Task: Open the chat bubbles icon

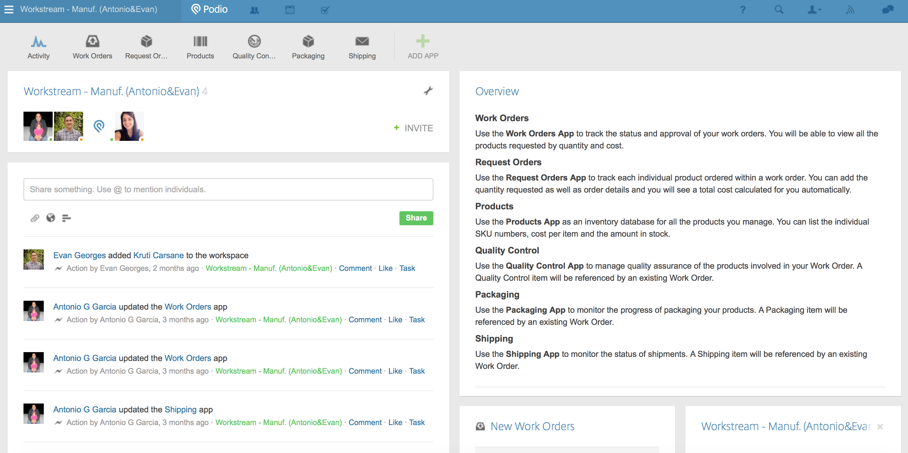Action: pyautogui.click(x=888, y=10)
